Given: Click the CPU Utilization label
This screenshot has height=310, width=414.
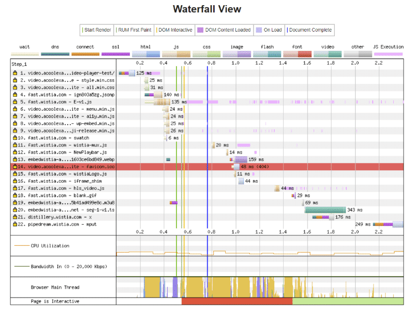Looking at the screenshot, I should (x=50, y=246).
